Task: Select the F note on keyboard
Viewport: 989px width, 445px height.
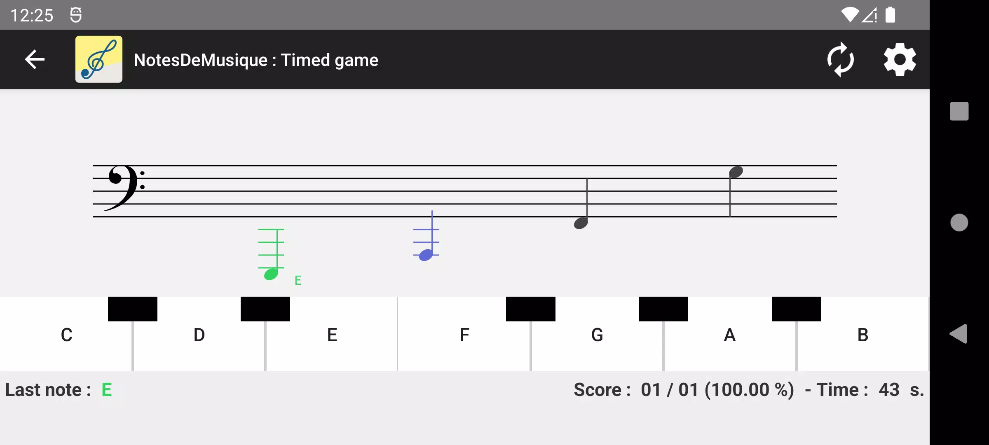Action: [x=464, y=334]
